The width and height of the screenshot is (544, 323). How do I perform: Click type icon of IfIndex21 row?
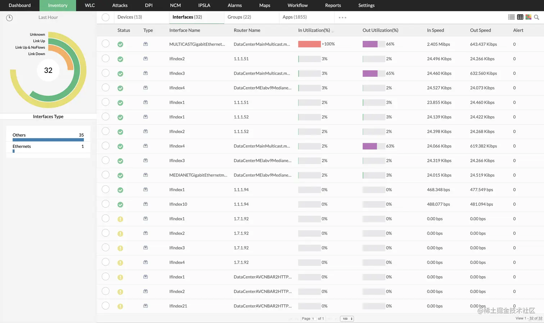(146, 306)
